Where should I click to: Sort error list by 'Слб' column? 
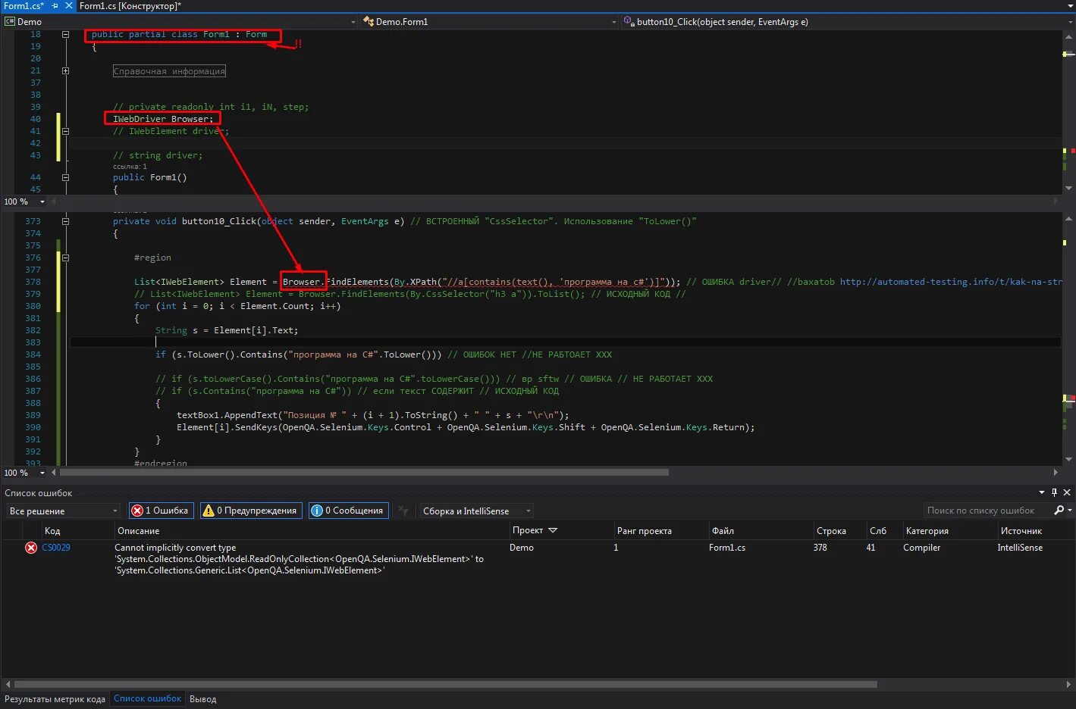point(878,531)
